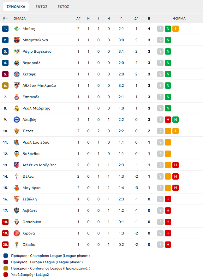The image size is (203, 279).
Task: Click the red H form badge for Αλαβές
Action: pos(168,120)
